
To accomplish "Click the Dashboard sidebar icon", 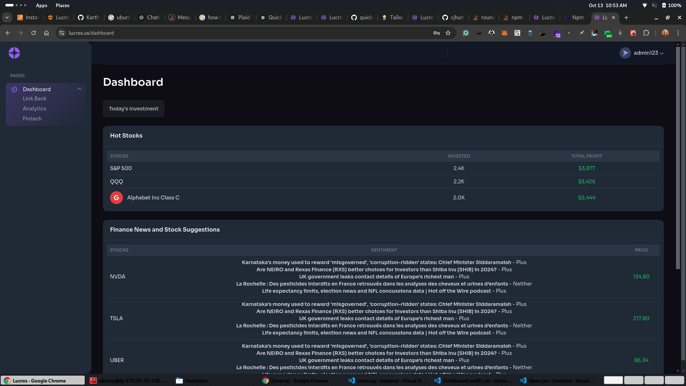I will [x=14, y=89].
